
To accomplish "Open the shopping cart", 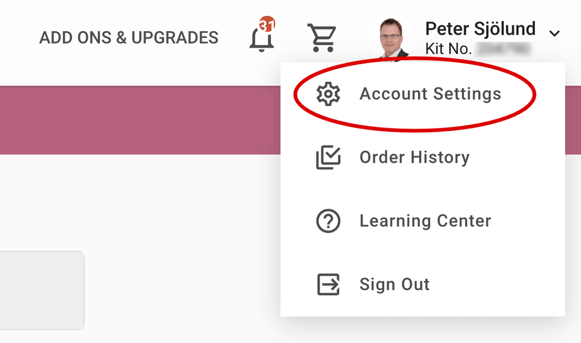I will tap(321, 38).
